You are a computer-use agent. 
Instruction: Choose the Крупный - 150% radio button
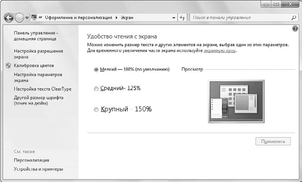[96, 110]
